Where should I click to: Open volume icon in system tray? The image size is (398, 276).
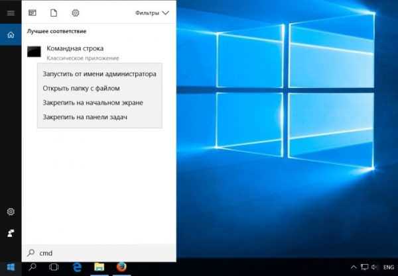pos(374,267)
